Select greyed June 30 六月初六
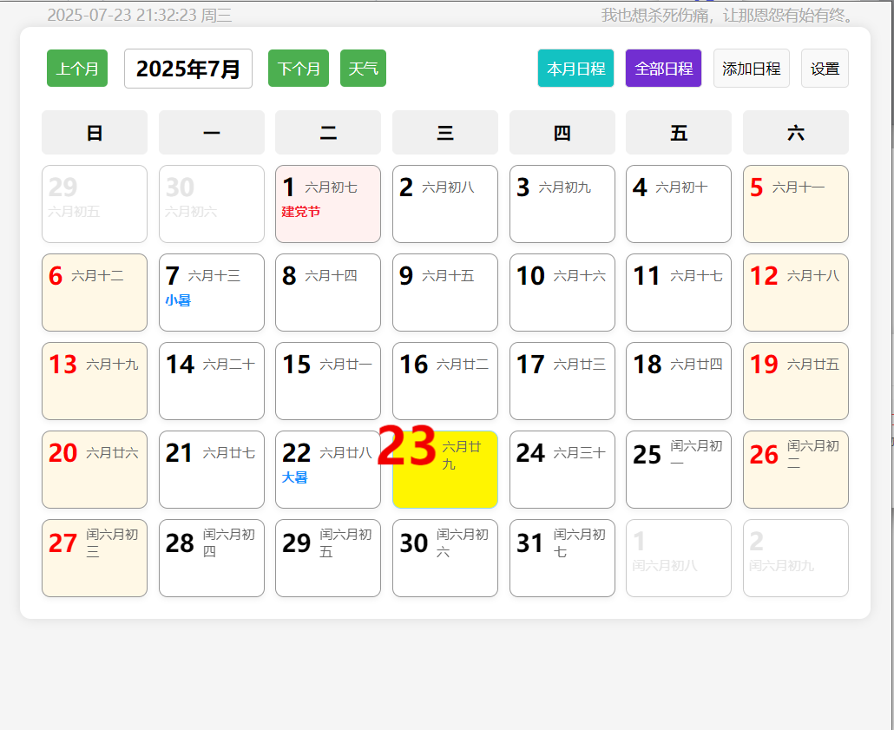This screenshot has width=894, height=730. 212,204
